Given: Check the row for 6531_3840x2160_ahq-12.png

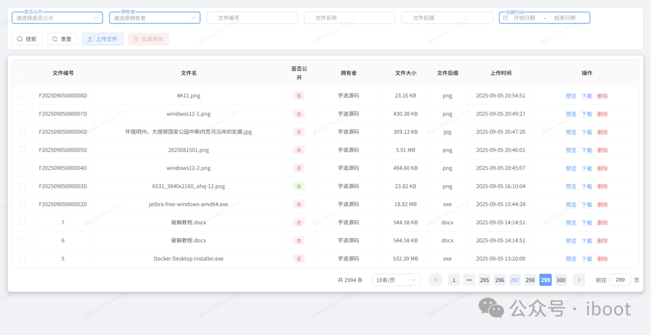Looking at the screenshot, I should (22, 186).
